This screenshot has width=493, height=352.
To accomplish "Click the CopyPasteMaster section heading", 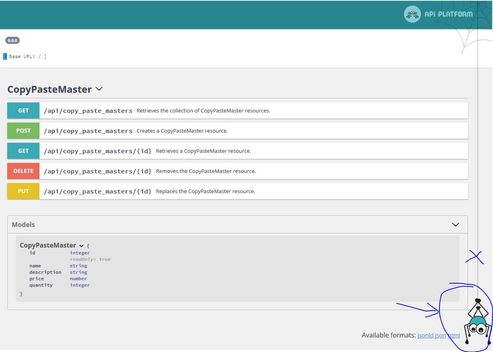I will [x=50, y=90].
